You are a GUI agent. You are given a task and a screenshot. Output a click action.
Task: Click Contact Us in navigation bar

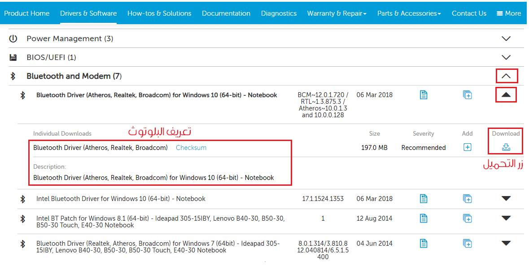pos(469,13)
